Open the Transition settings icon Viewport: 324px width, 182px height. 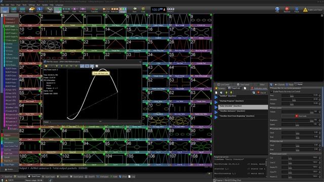click(x=94, y=10)
